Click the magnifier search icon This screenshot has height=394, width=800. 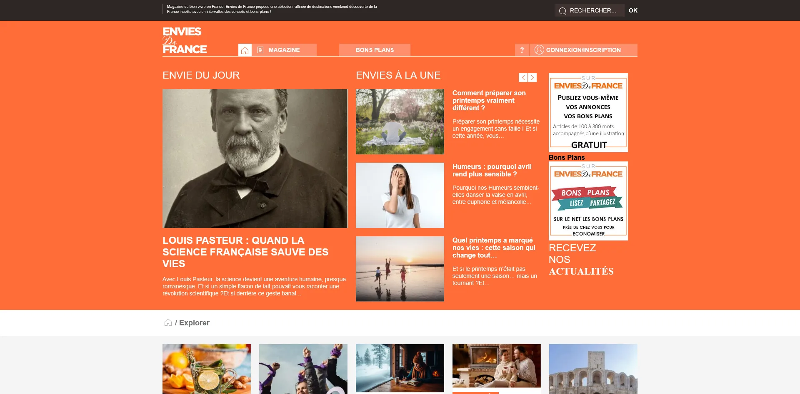[562, 11]
